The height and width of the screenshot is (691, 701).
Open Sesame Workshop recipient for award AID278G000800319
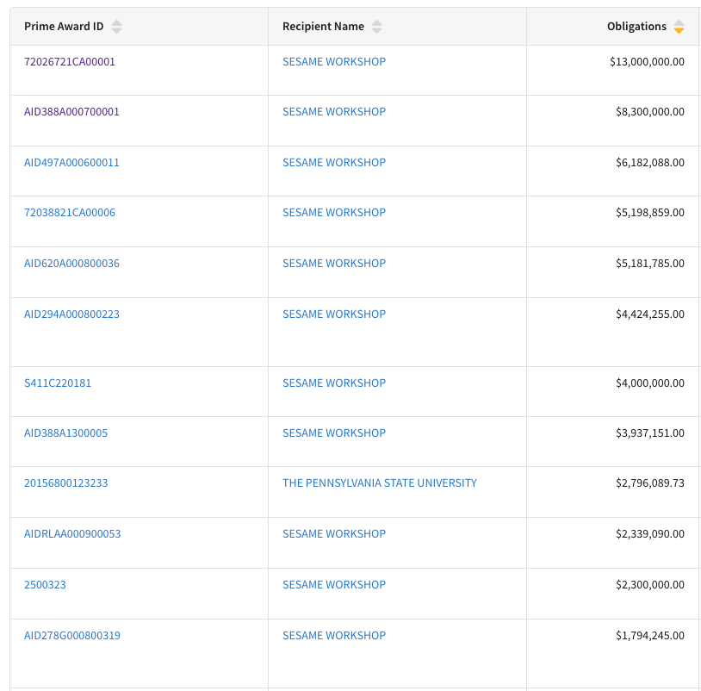point(334,636)
